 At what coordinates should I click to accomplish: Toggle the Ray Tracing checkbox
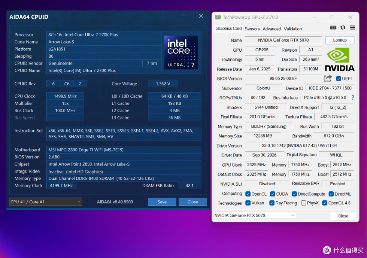(x=272, y=203)
